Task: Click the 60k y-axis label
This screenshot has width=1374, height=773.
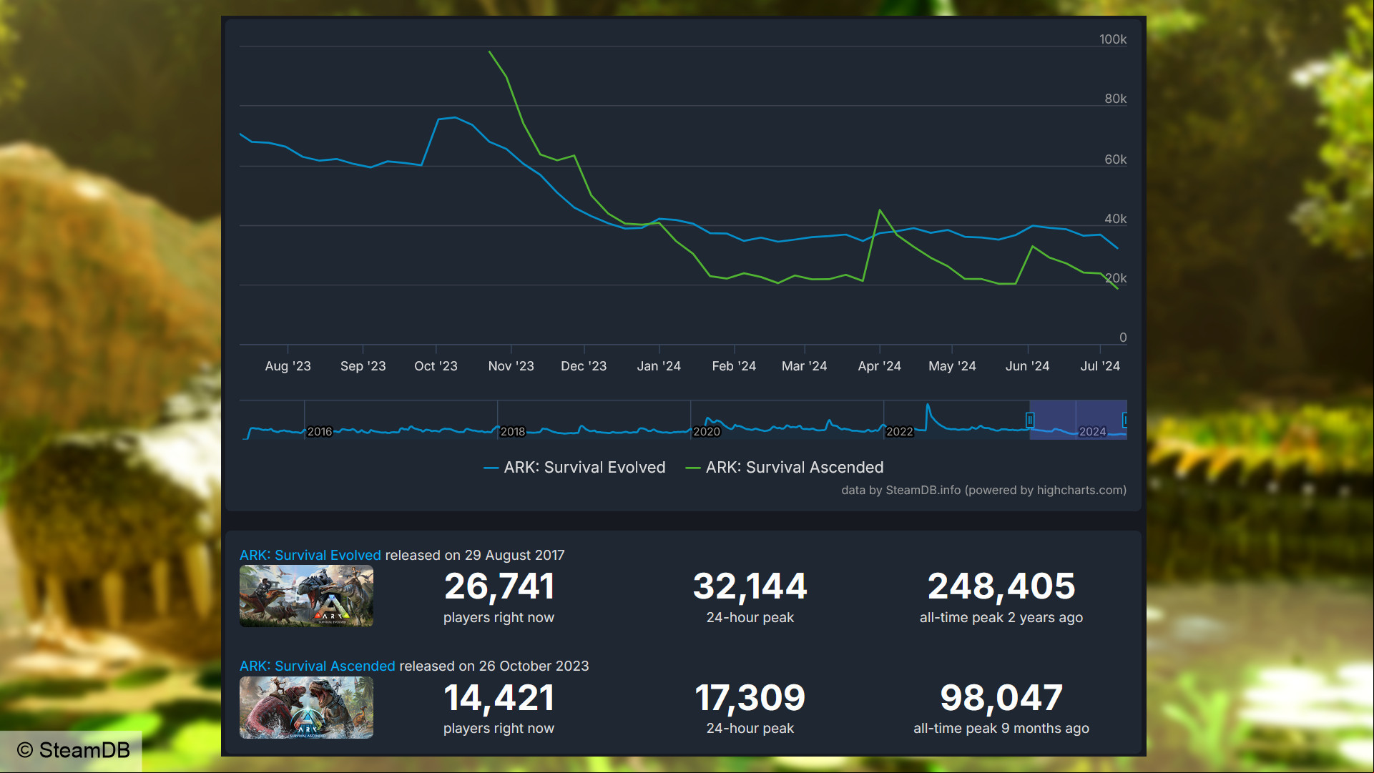Action: (1116, 159)
